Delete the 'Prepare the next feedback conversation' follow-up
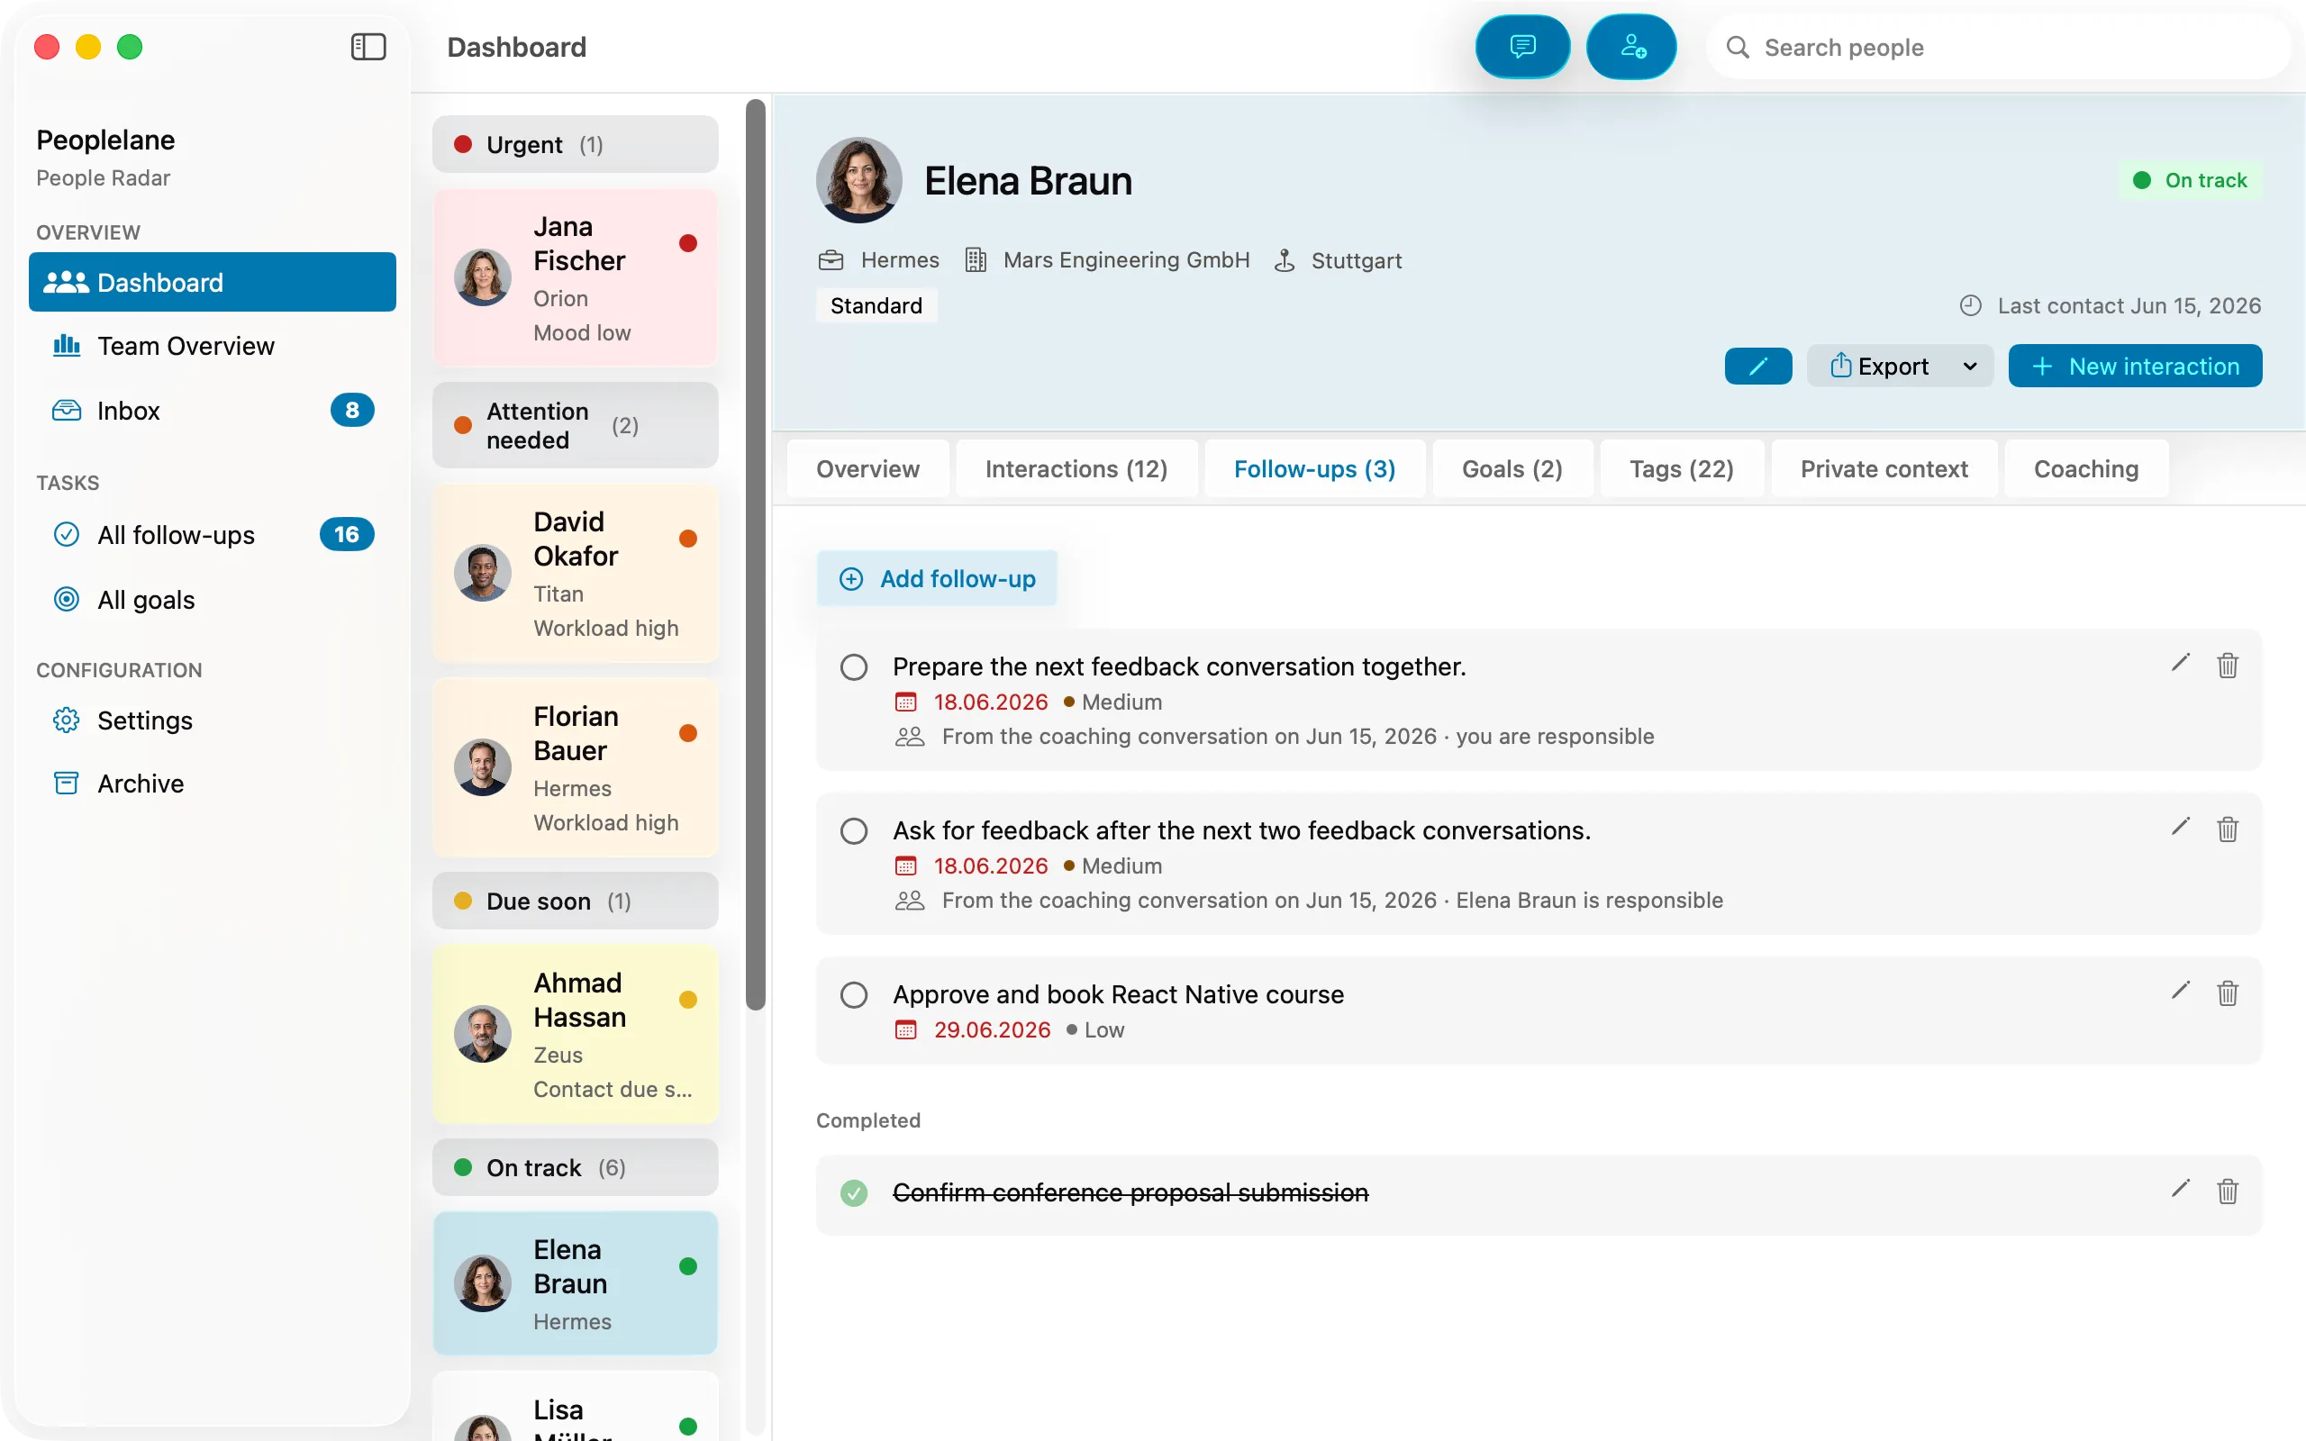This screenshot has height=1441, width=2306. coord(2227,666)
